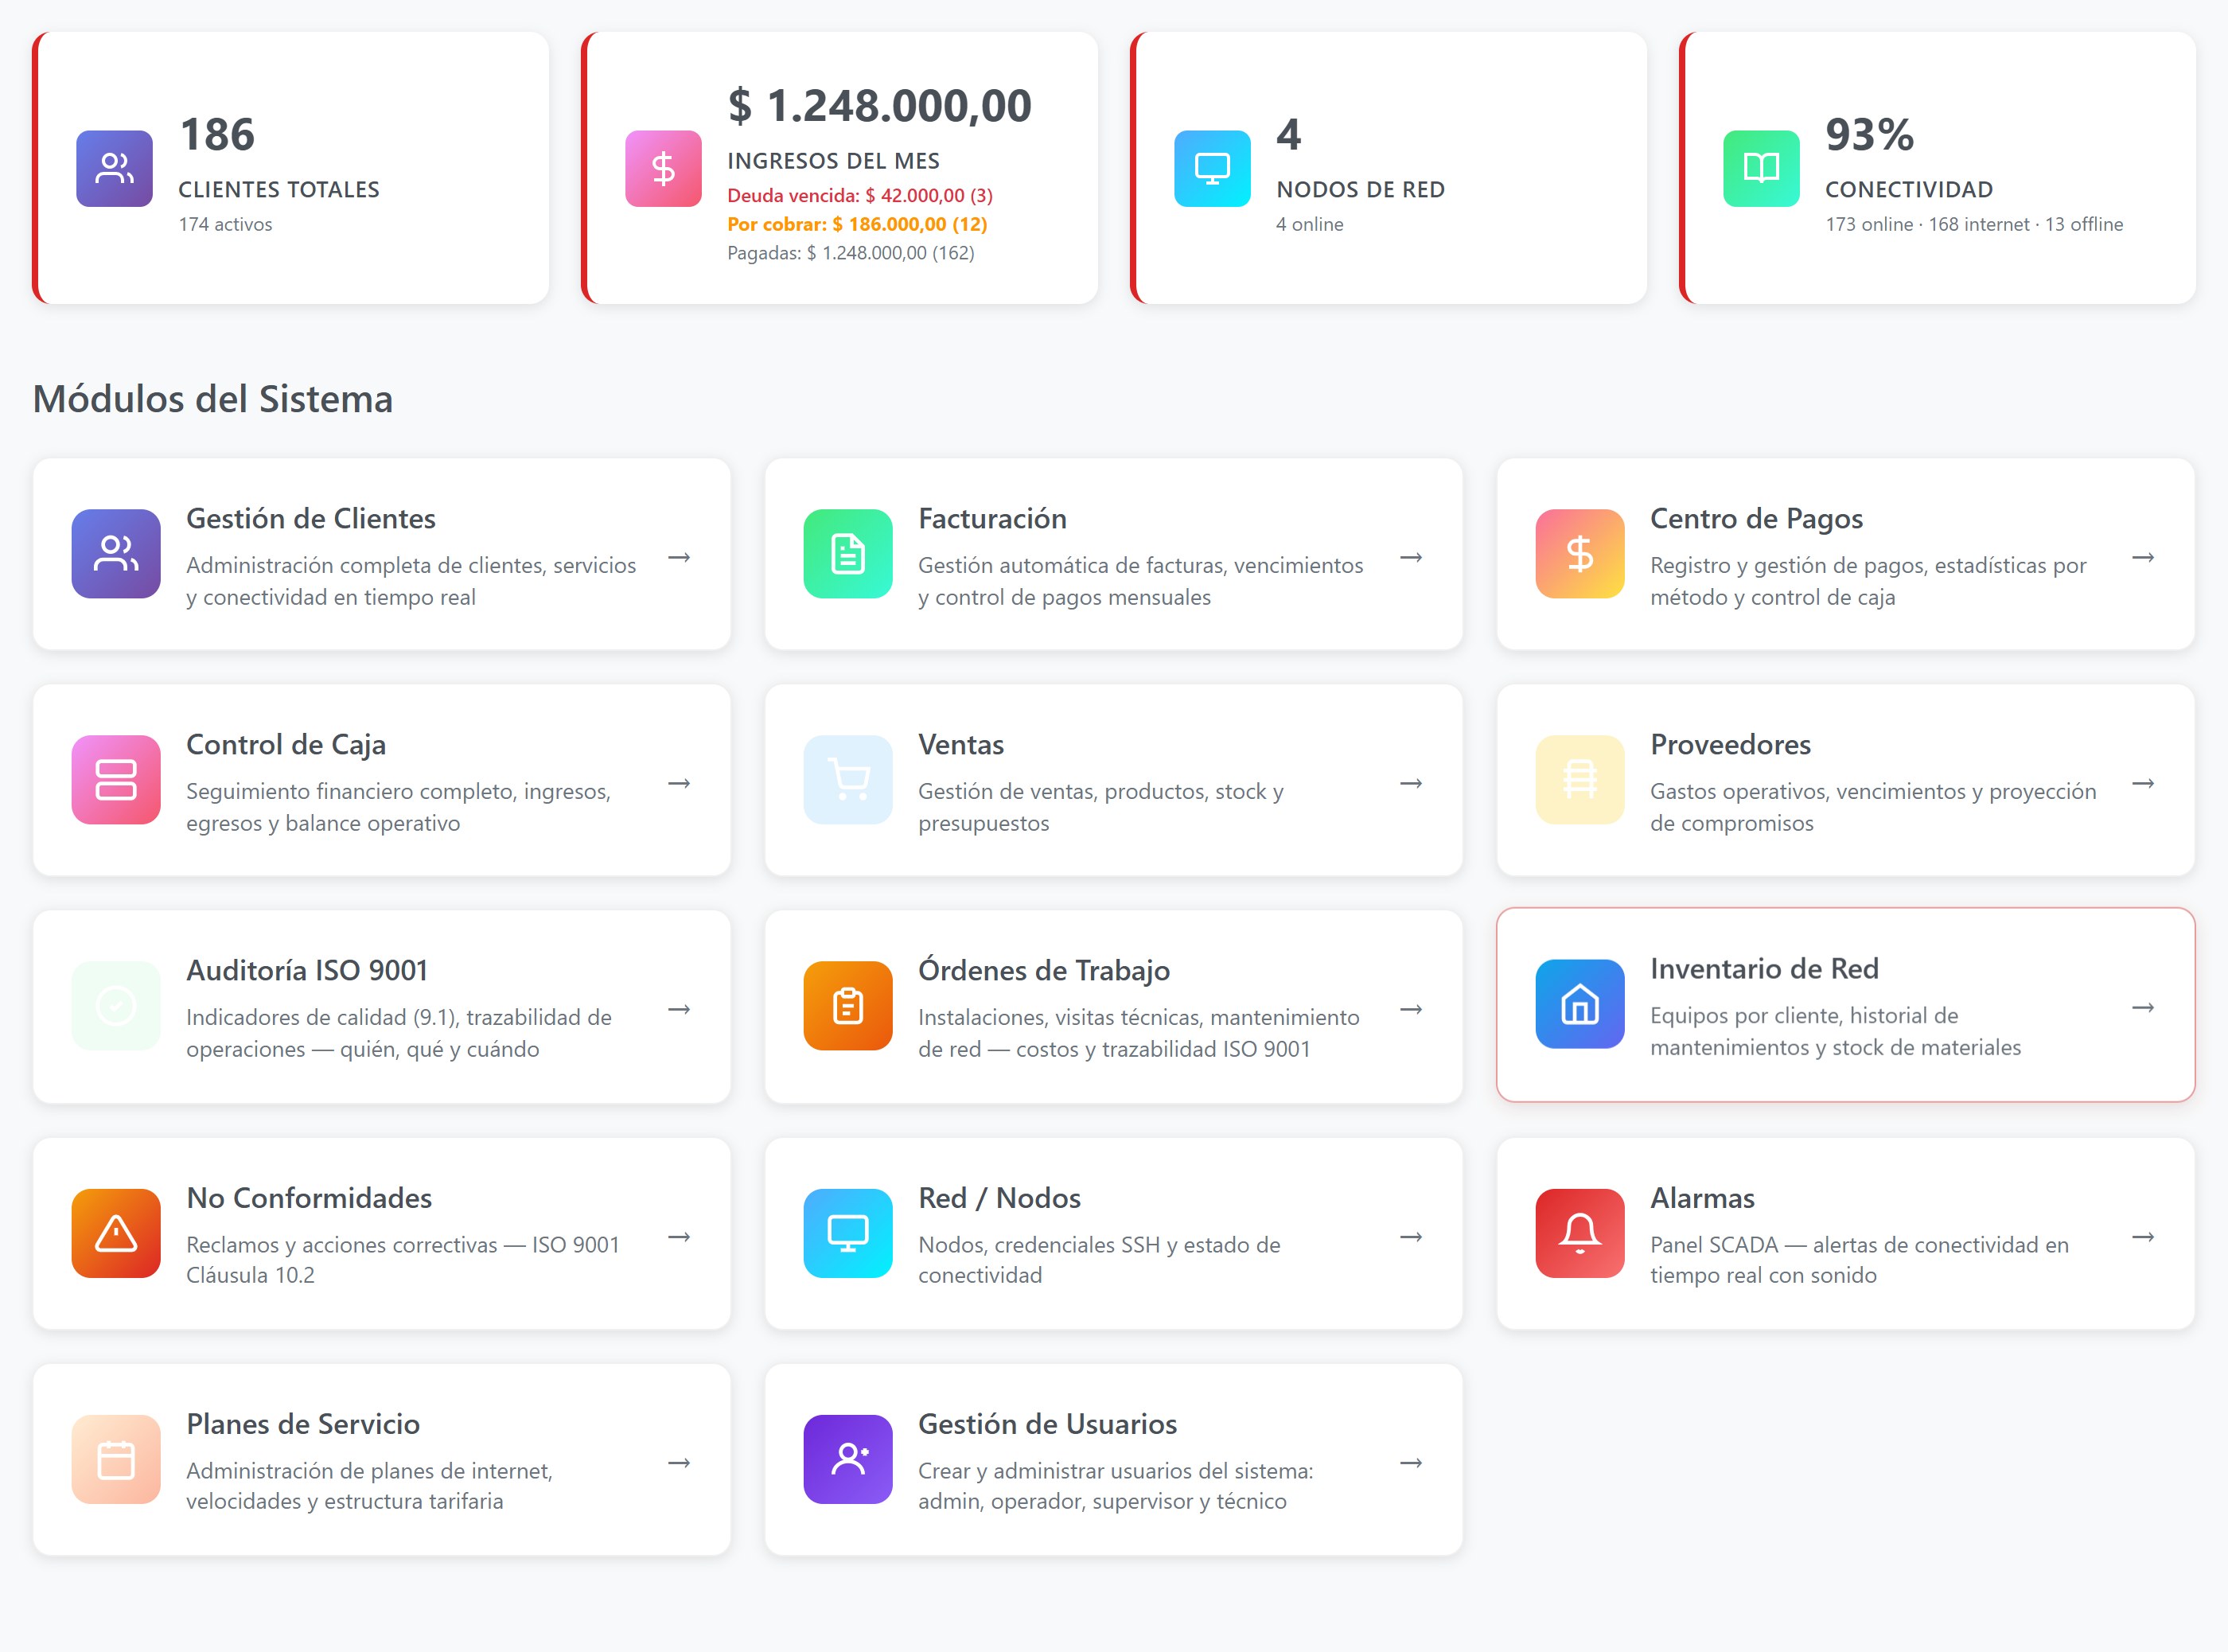Click the Ingresos del Mes dollar icon
The height and width of the screenshot is (1652, 2228).
[663, 168]
